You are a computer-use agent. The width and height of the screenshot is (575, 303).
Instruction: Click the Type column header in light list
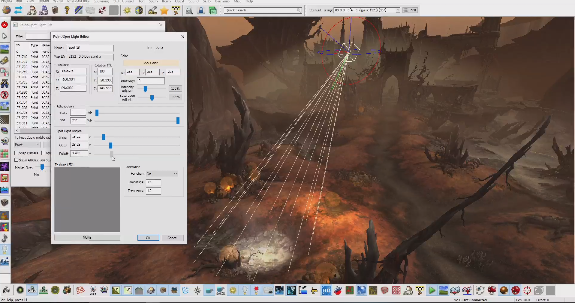coord(34,46)
